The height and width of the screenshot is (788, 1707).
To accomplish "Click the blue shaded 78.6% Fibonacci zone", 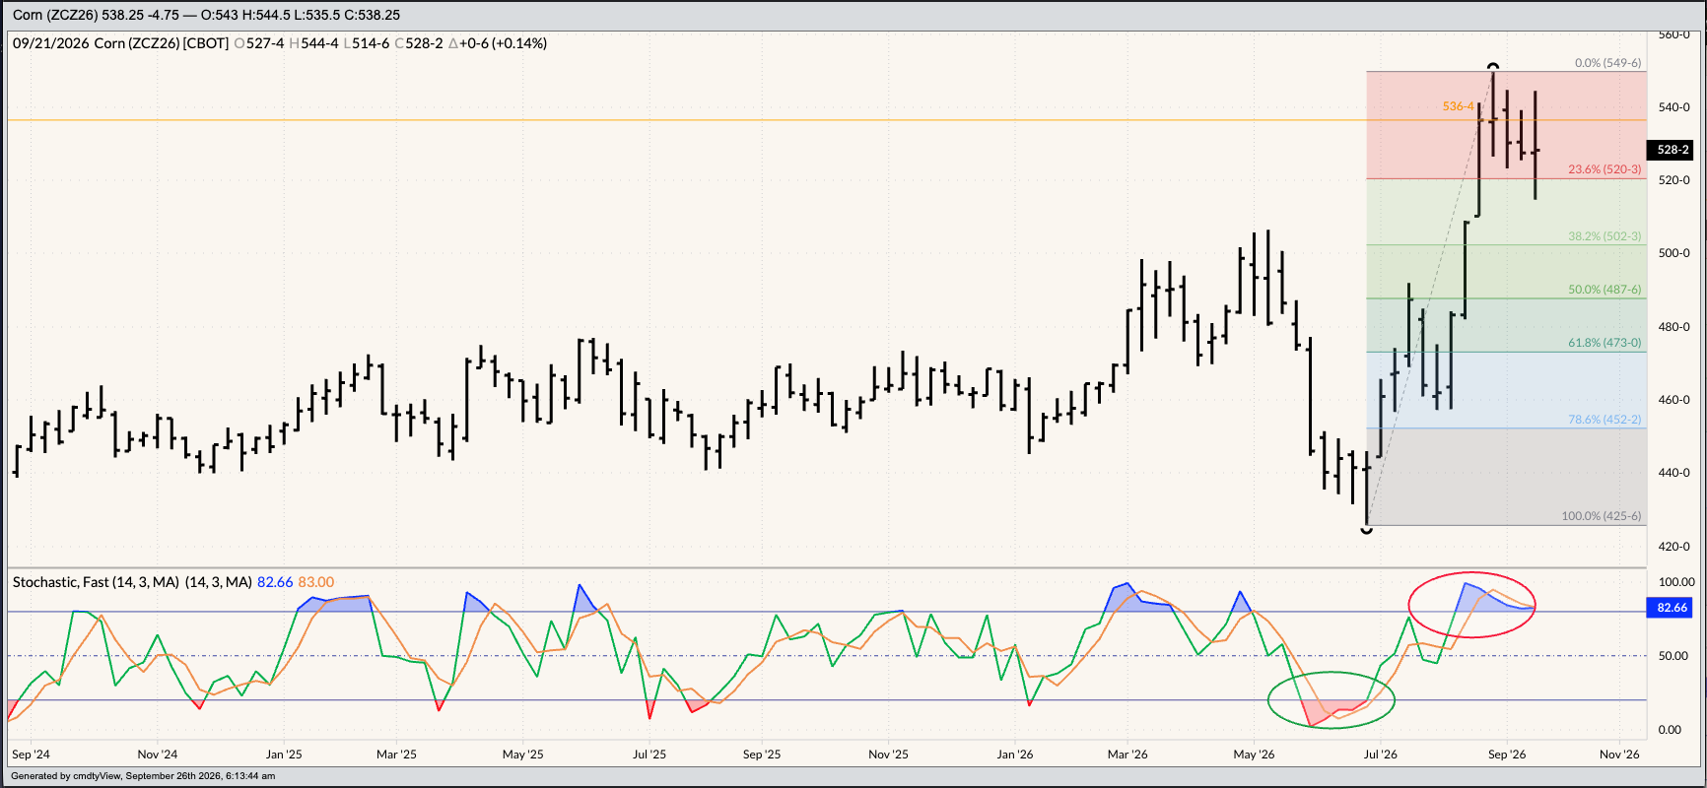I will click(x=1506, y=390).
